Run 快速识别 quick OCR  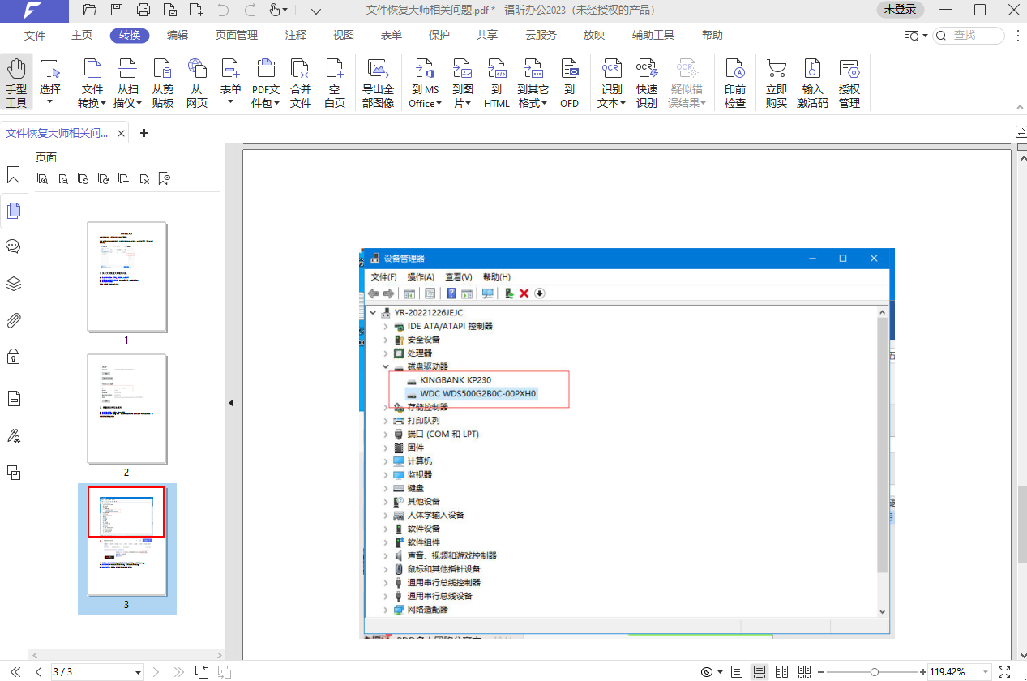point(647,83)
